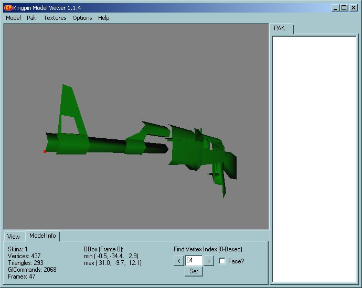Click the 'Find Vertex Index (0-Based)' label
This screenshot has width=362, height=288.
pyautogui.click(x=208, y=249)
